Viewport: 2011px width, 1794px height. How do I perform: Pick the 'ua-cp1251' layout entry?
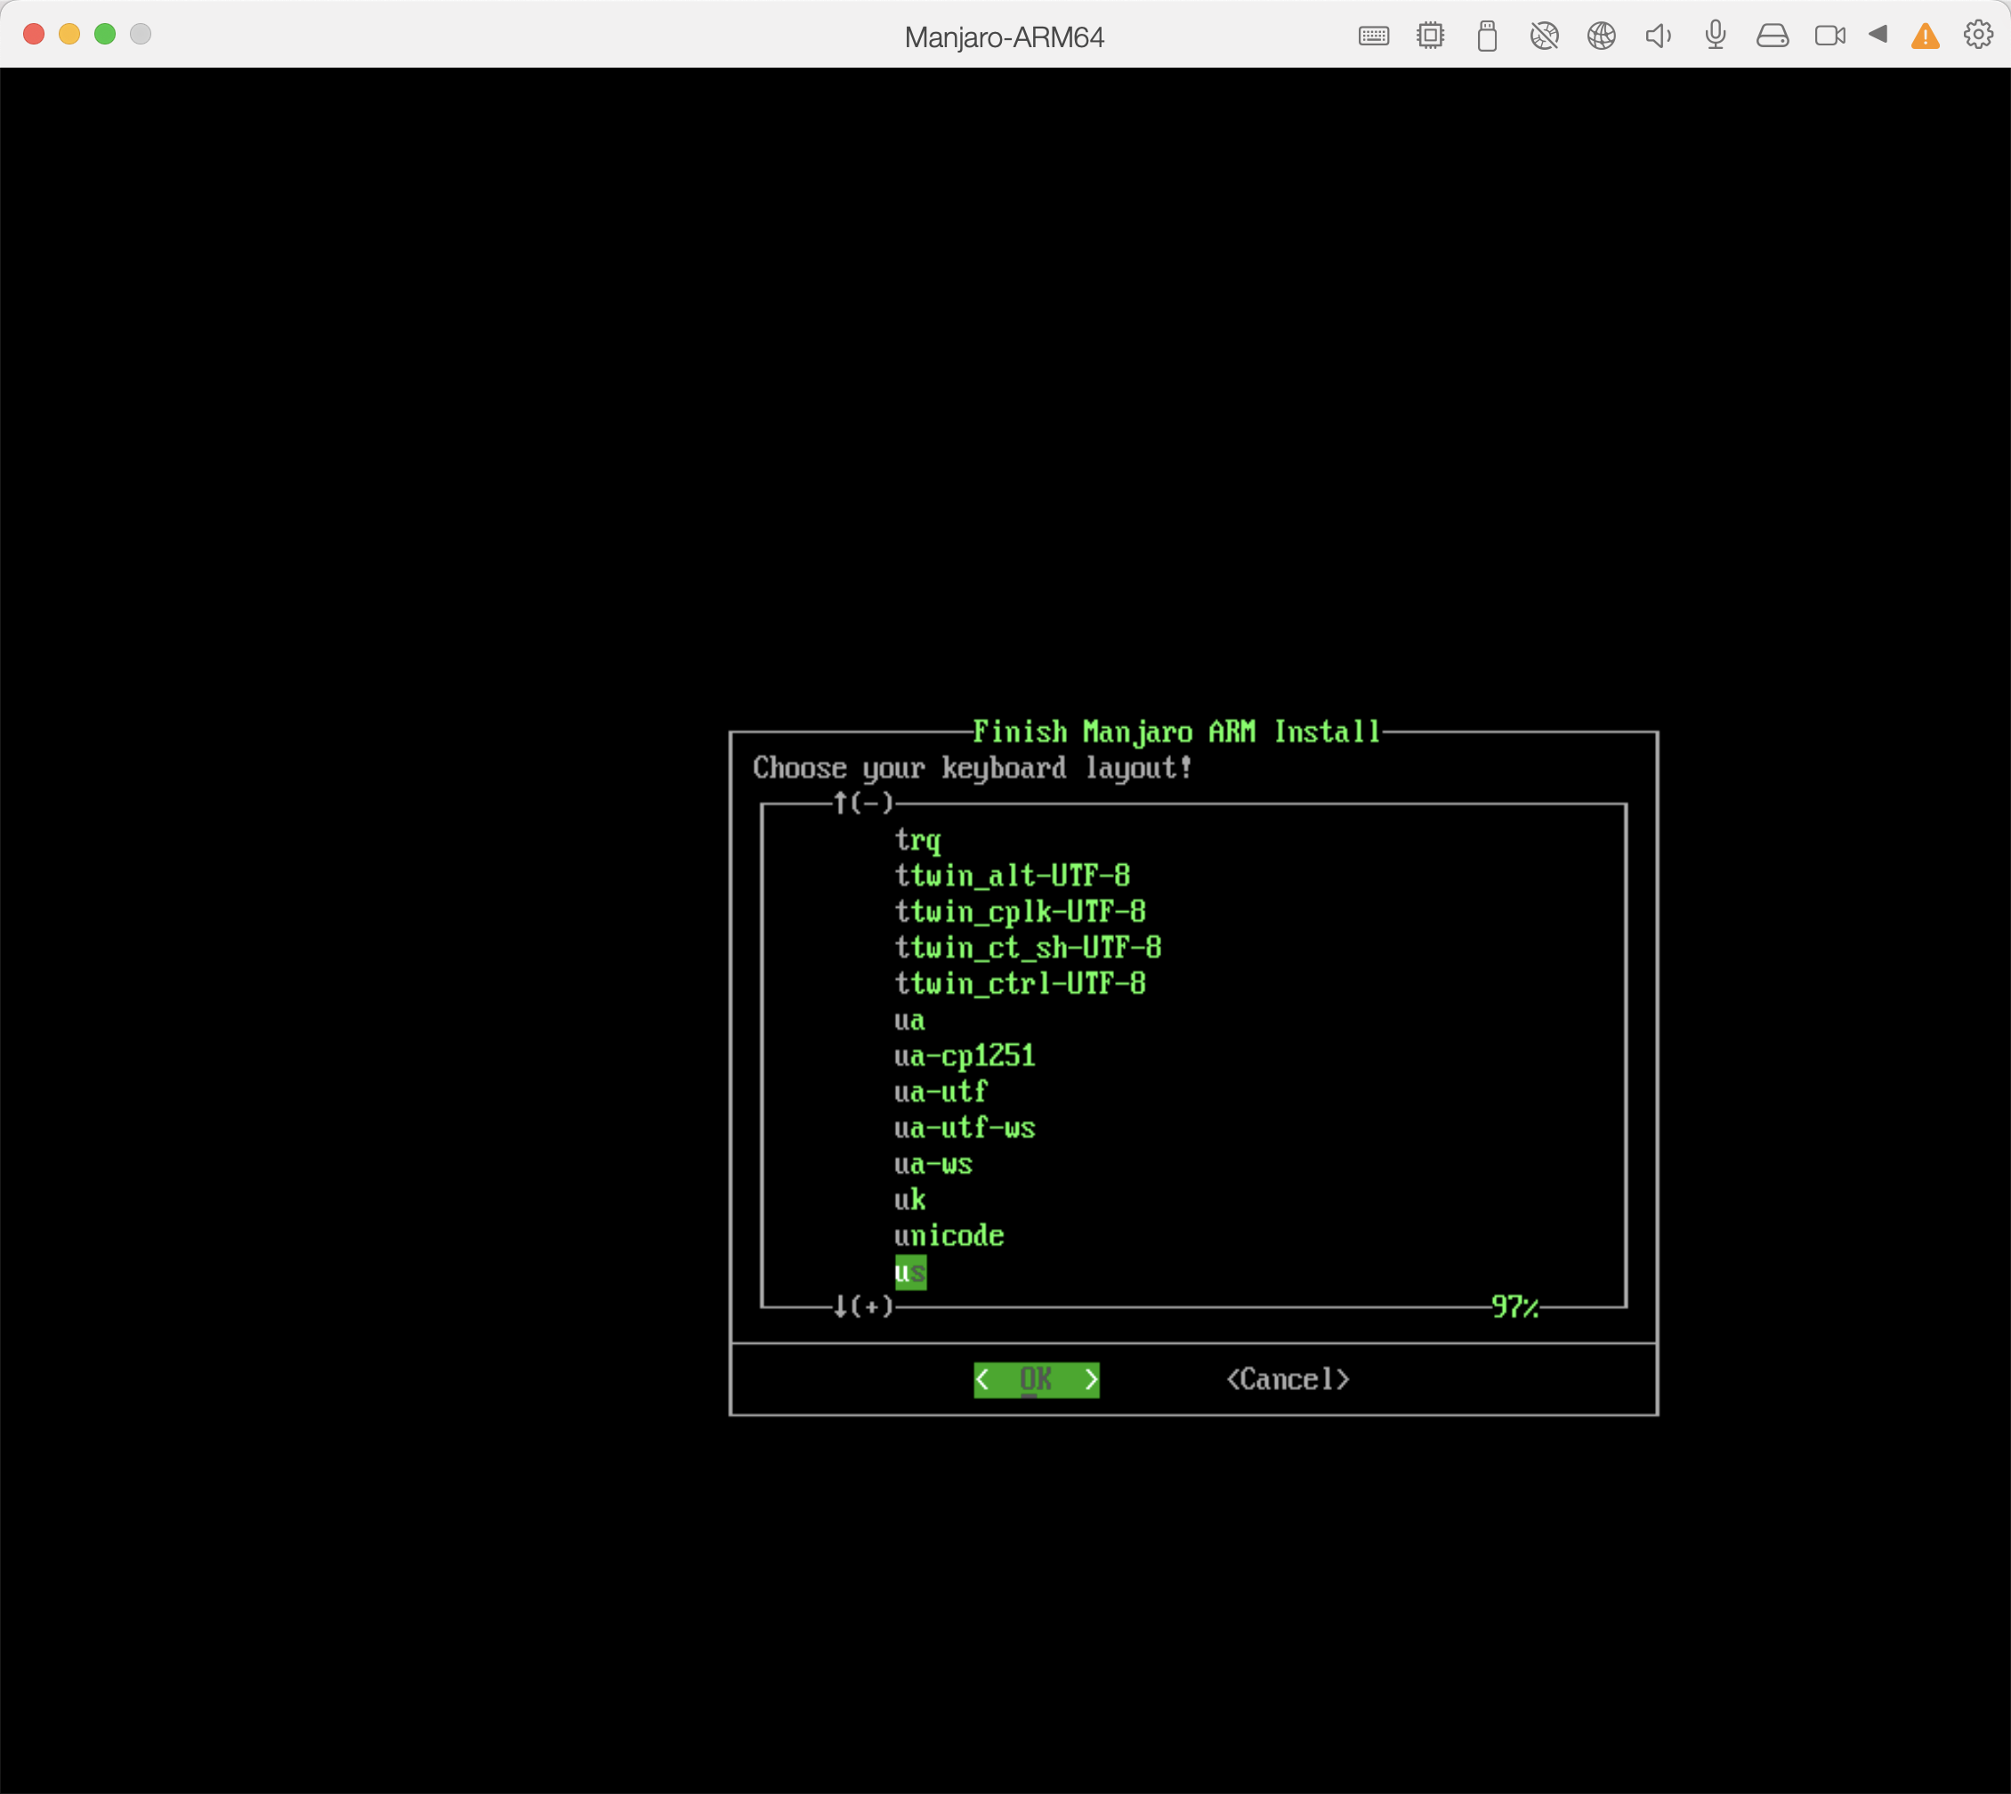pos(964,1055)
